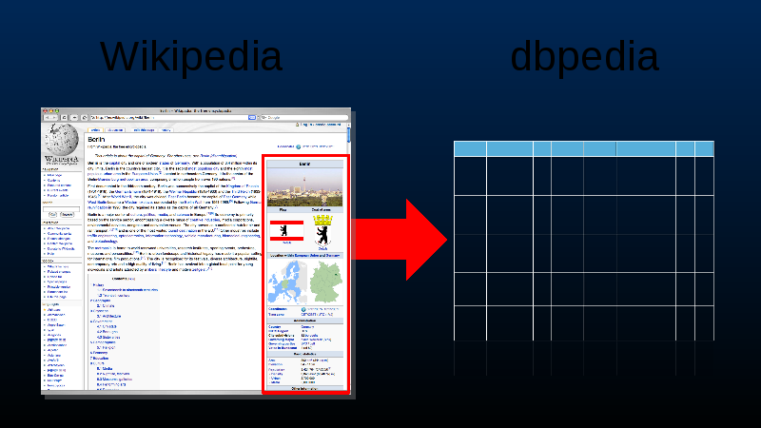
Task: Jump to the Education section in the contents
Action: point(100,359)
